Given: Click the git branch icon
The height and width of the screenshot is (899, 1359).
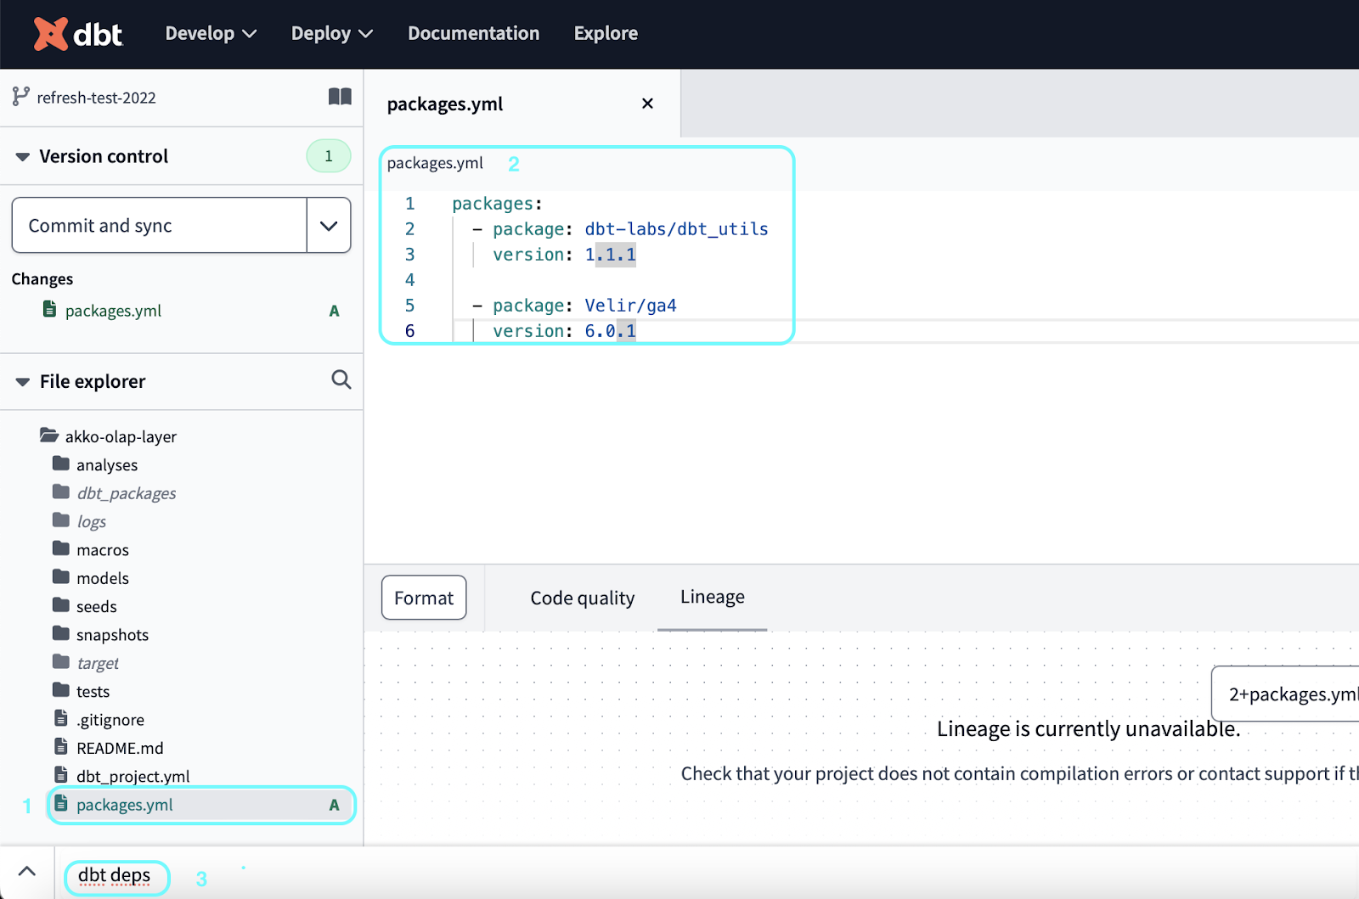Looking at the screenshot, I should coord(20,97).
